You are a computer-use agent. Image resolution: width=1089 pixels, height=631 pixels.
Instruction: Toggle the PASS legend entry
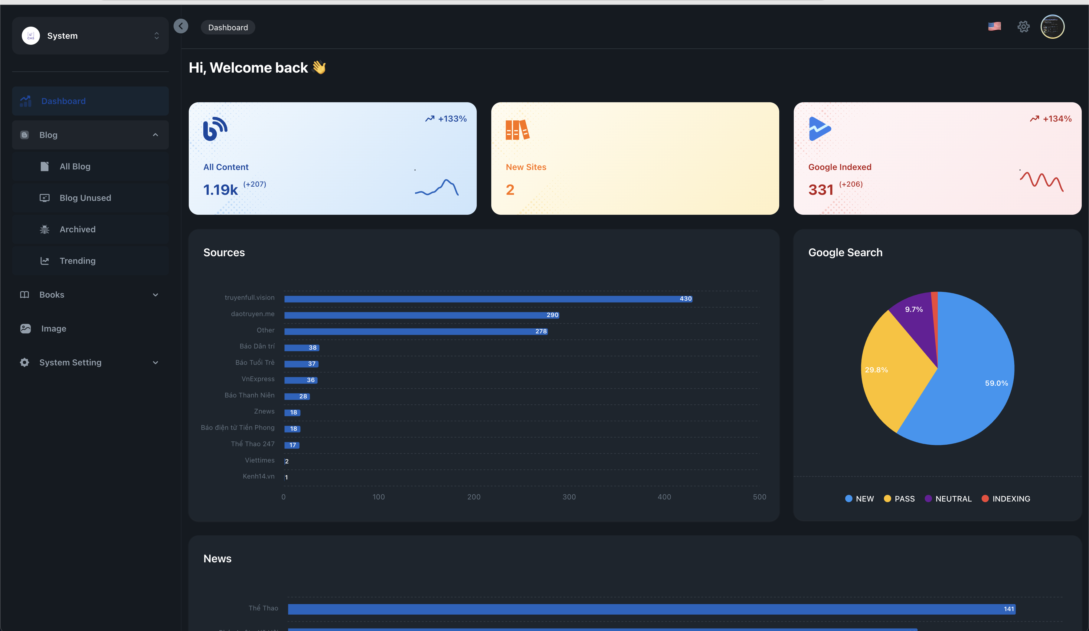point(899,498)
